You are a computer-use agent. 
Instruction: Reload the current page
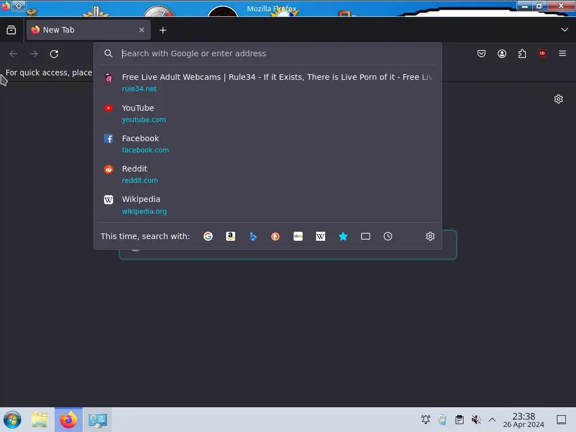tap(54, 53)
